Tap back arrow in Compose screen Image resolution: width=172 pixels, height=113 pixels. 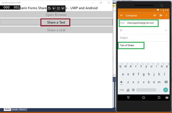pyautogui.click(x=121, y=15)
